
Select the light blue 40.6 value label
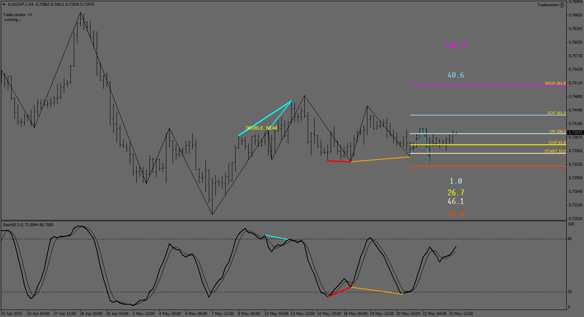coord(456,75)
